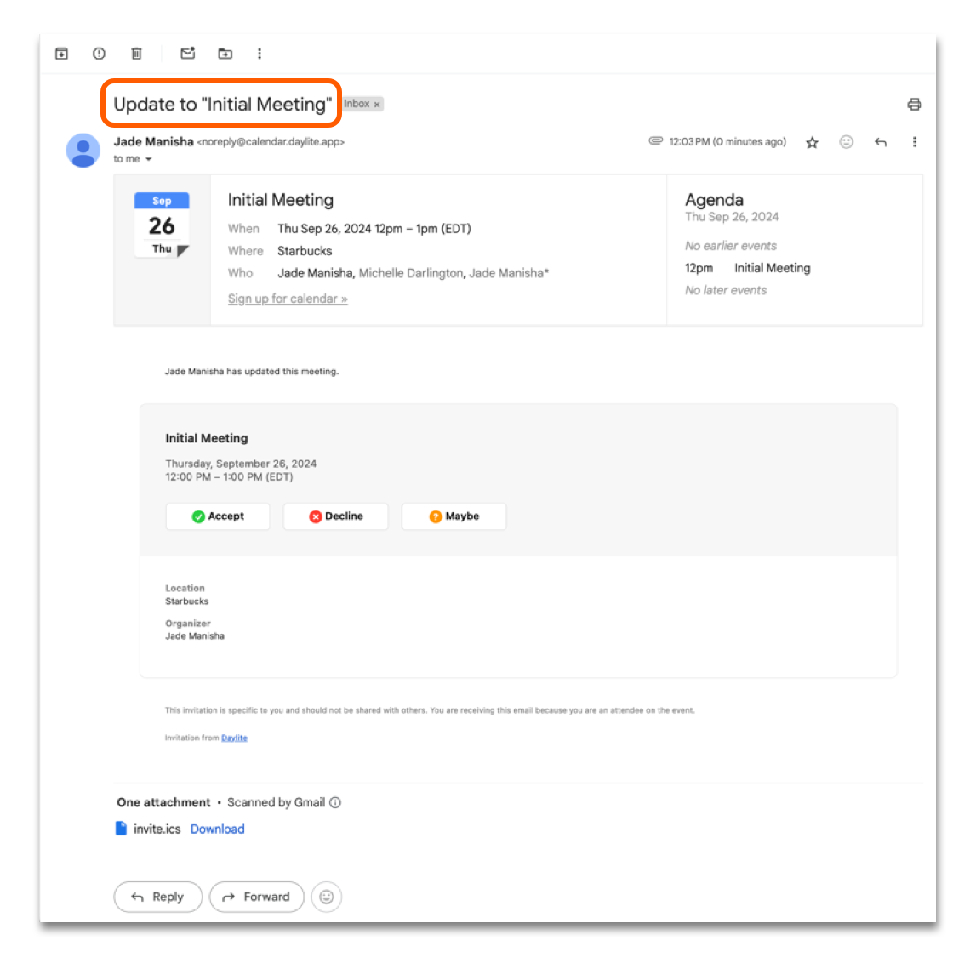The width and height of the screenshot is (970, 963).
Task: Expand the "to me" recipient details
Action: pos(148,159)
